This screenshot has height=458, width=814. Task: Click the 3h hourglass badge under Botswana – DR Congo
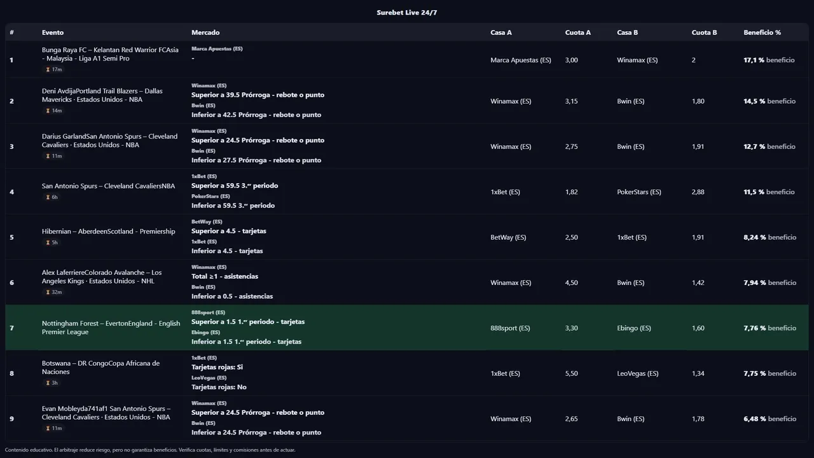point(52,383)
